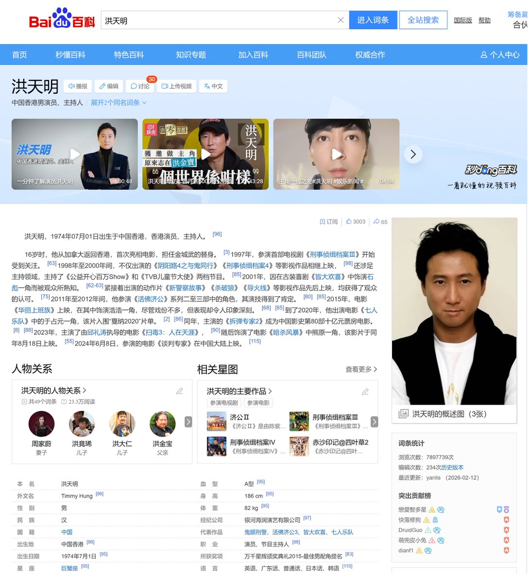Select 秒懂百科 in the navigation bar
Image resolution: width=528 pixels, height=583 pixels.
pos(70,54)
